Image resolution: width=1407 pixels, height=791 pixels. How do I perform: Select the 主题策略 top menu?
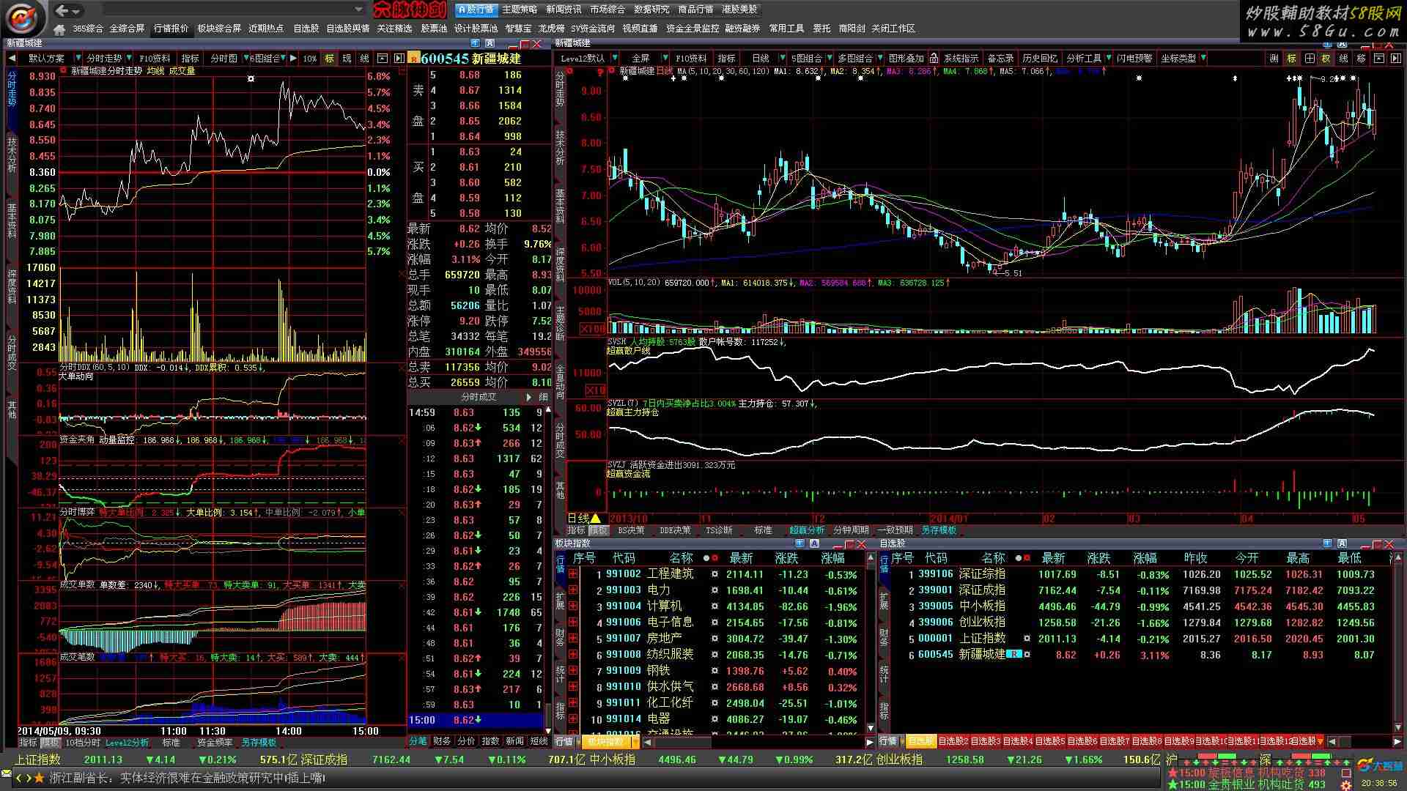[520, 10]
